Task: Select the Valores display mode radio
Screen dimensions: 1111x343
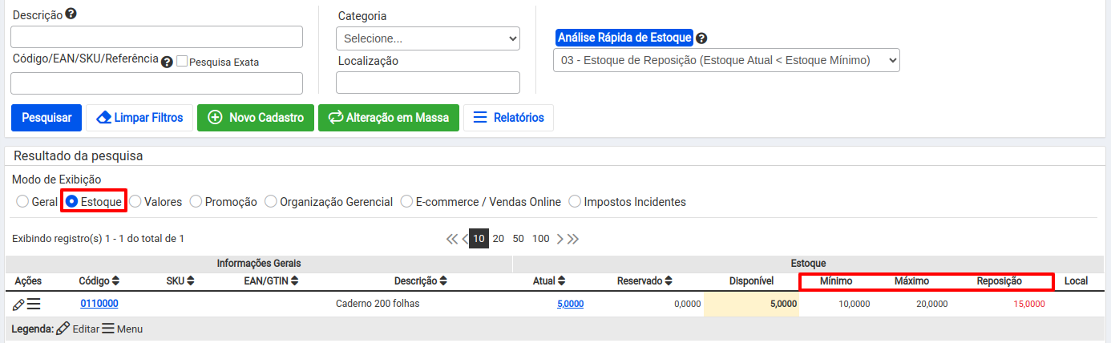Action: pos(135,202)
